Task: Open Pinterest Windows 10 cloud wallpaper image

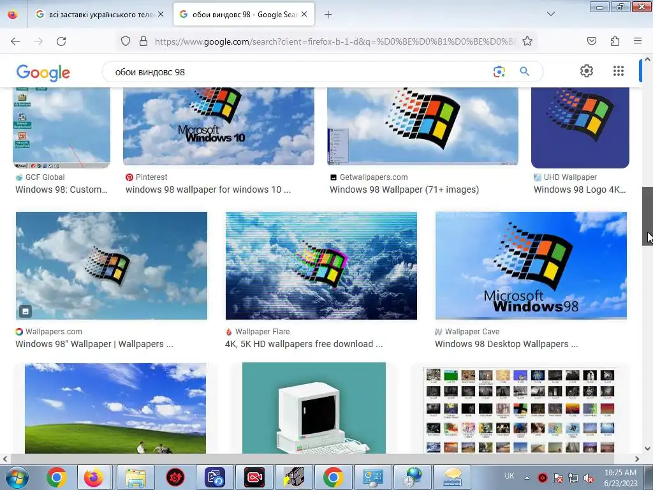Action: pyautogui.click(x=219, y=126)
